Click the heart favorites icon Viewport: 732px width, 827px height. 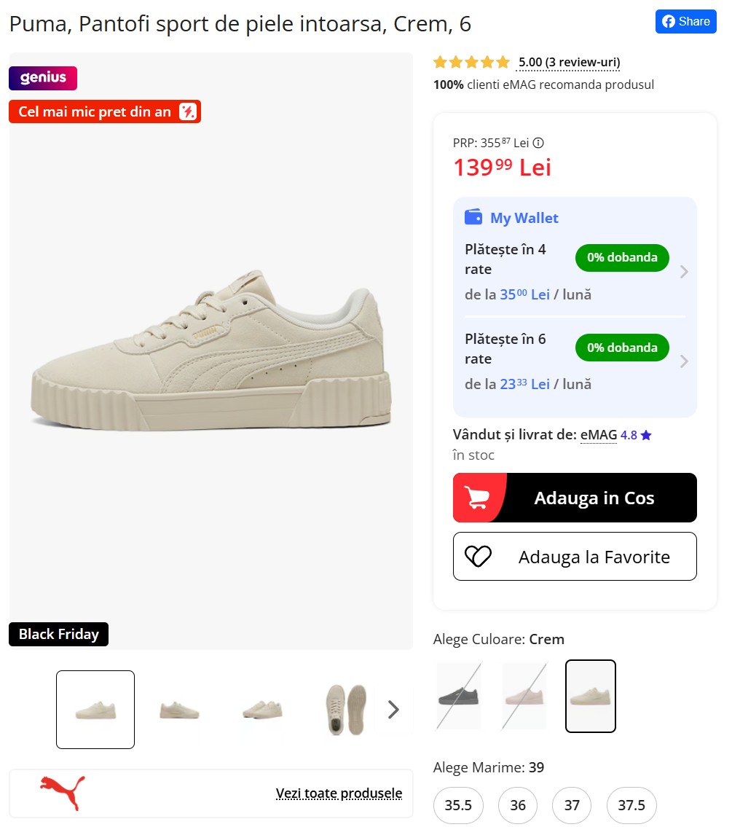[479, 557]
